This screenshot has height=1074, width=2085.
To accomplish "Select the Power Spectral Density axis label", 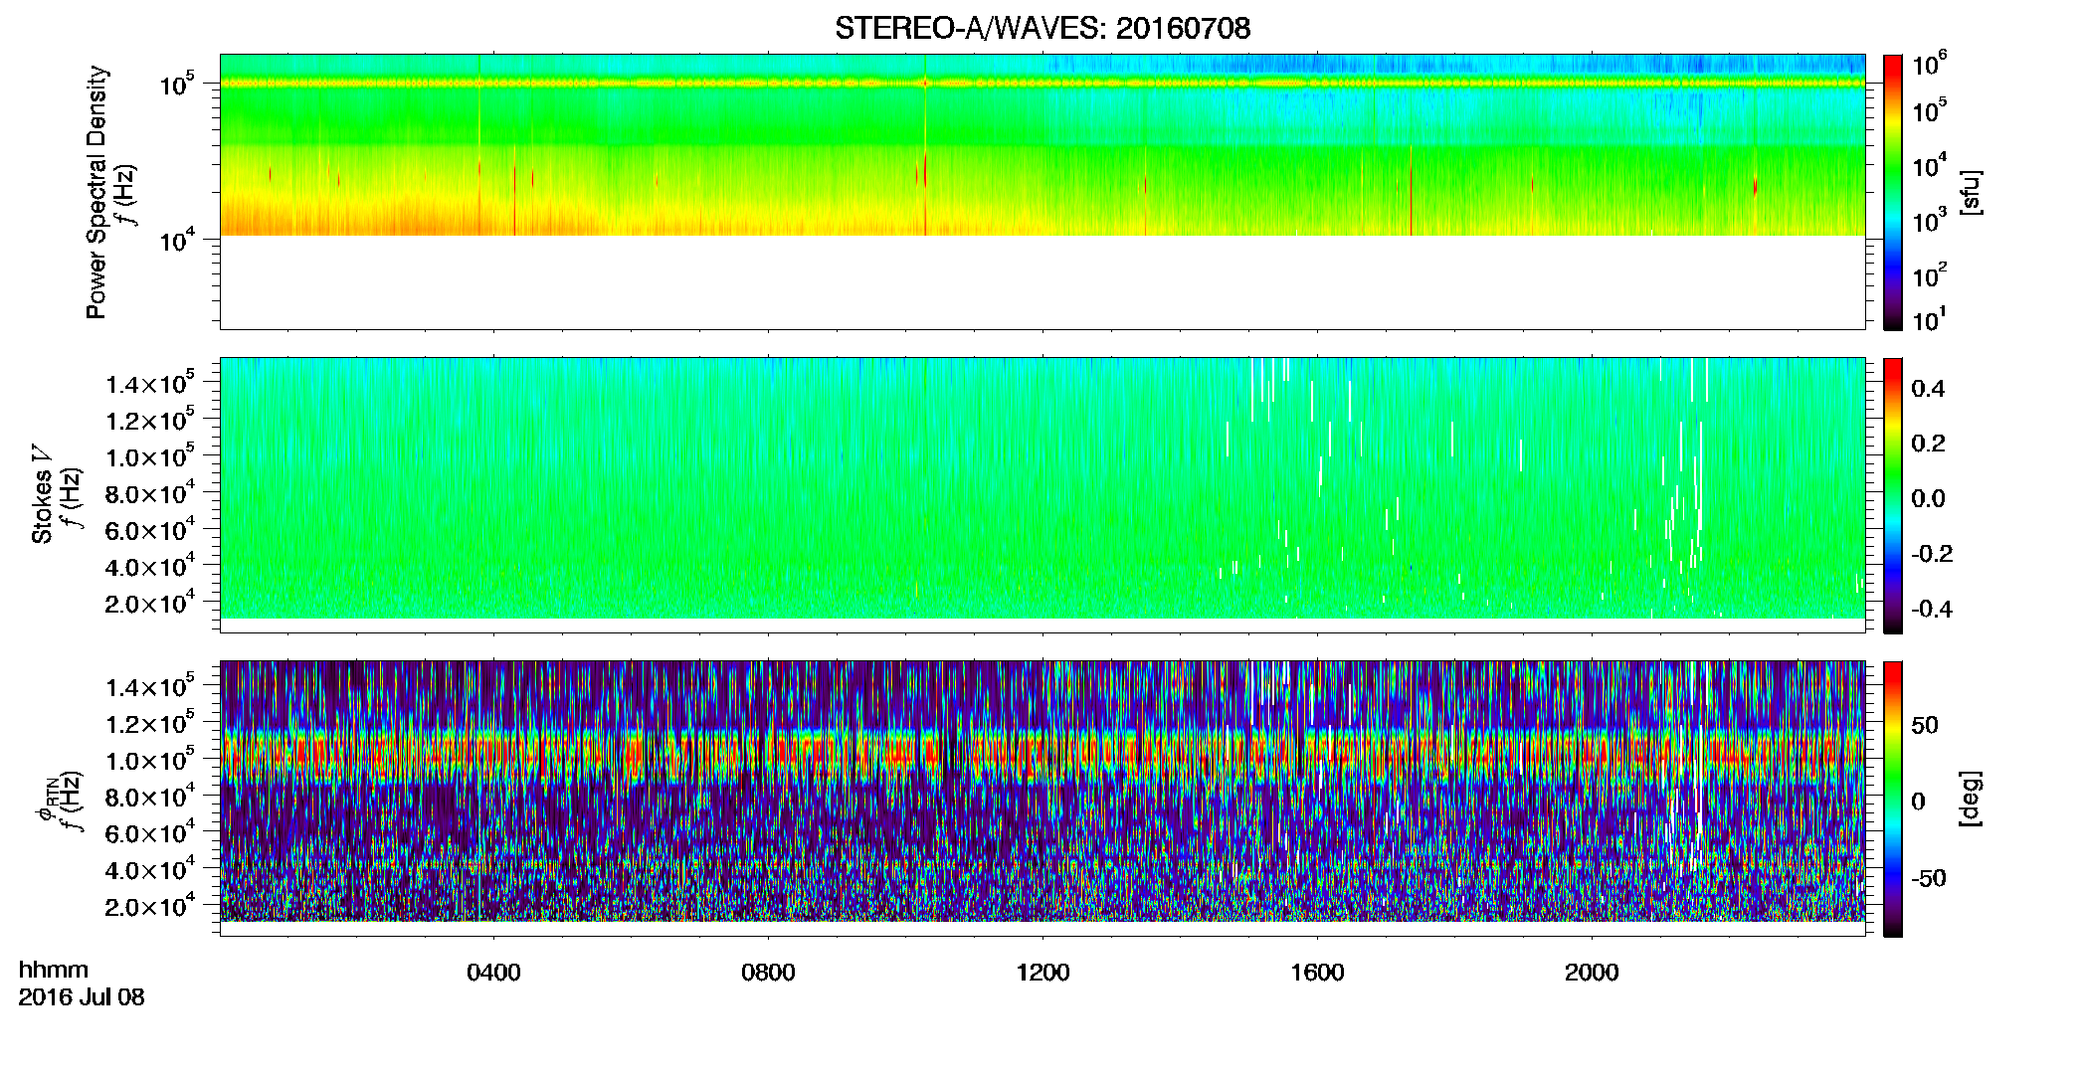I will 96,192.
